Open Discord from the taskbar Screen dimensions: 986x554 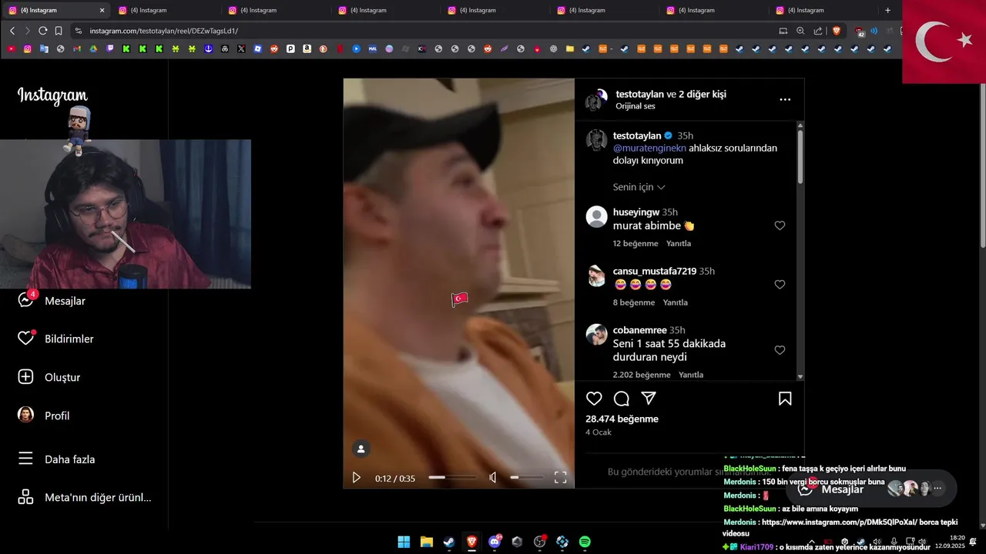tap(495, 542)
